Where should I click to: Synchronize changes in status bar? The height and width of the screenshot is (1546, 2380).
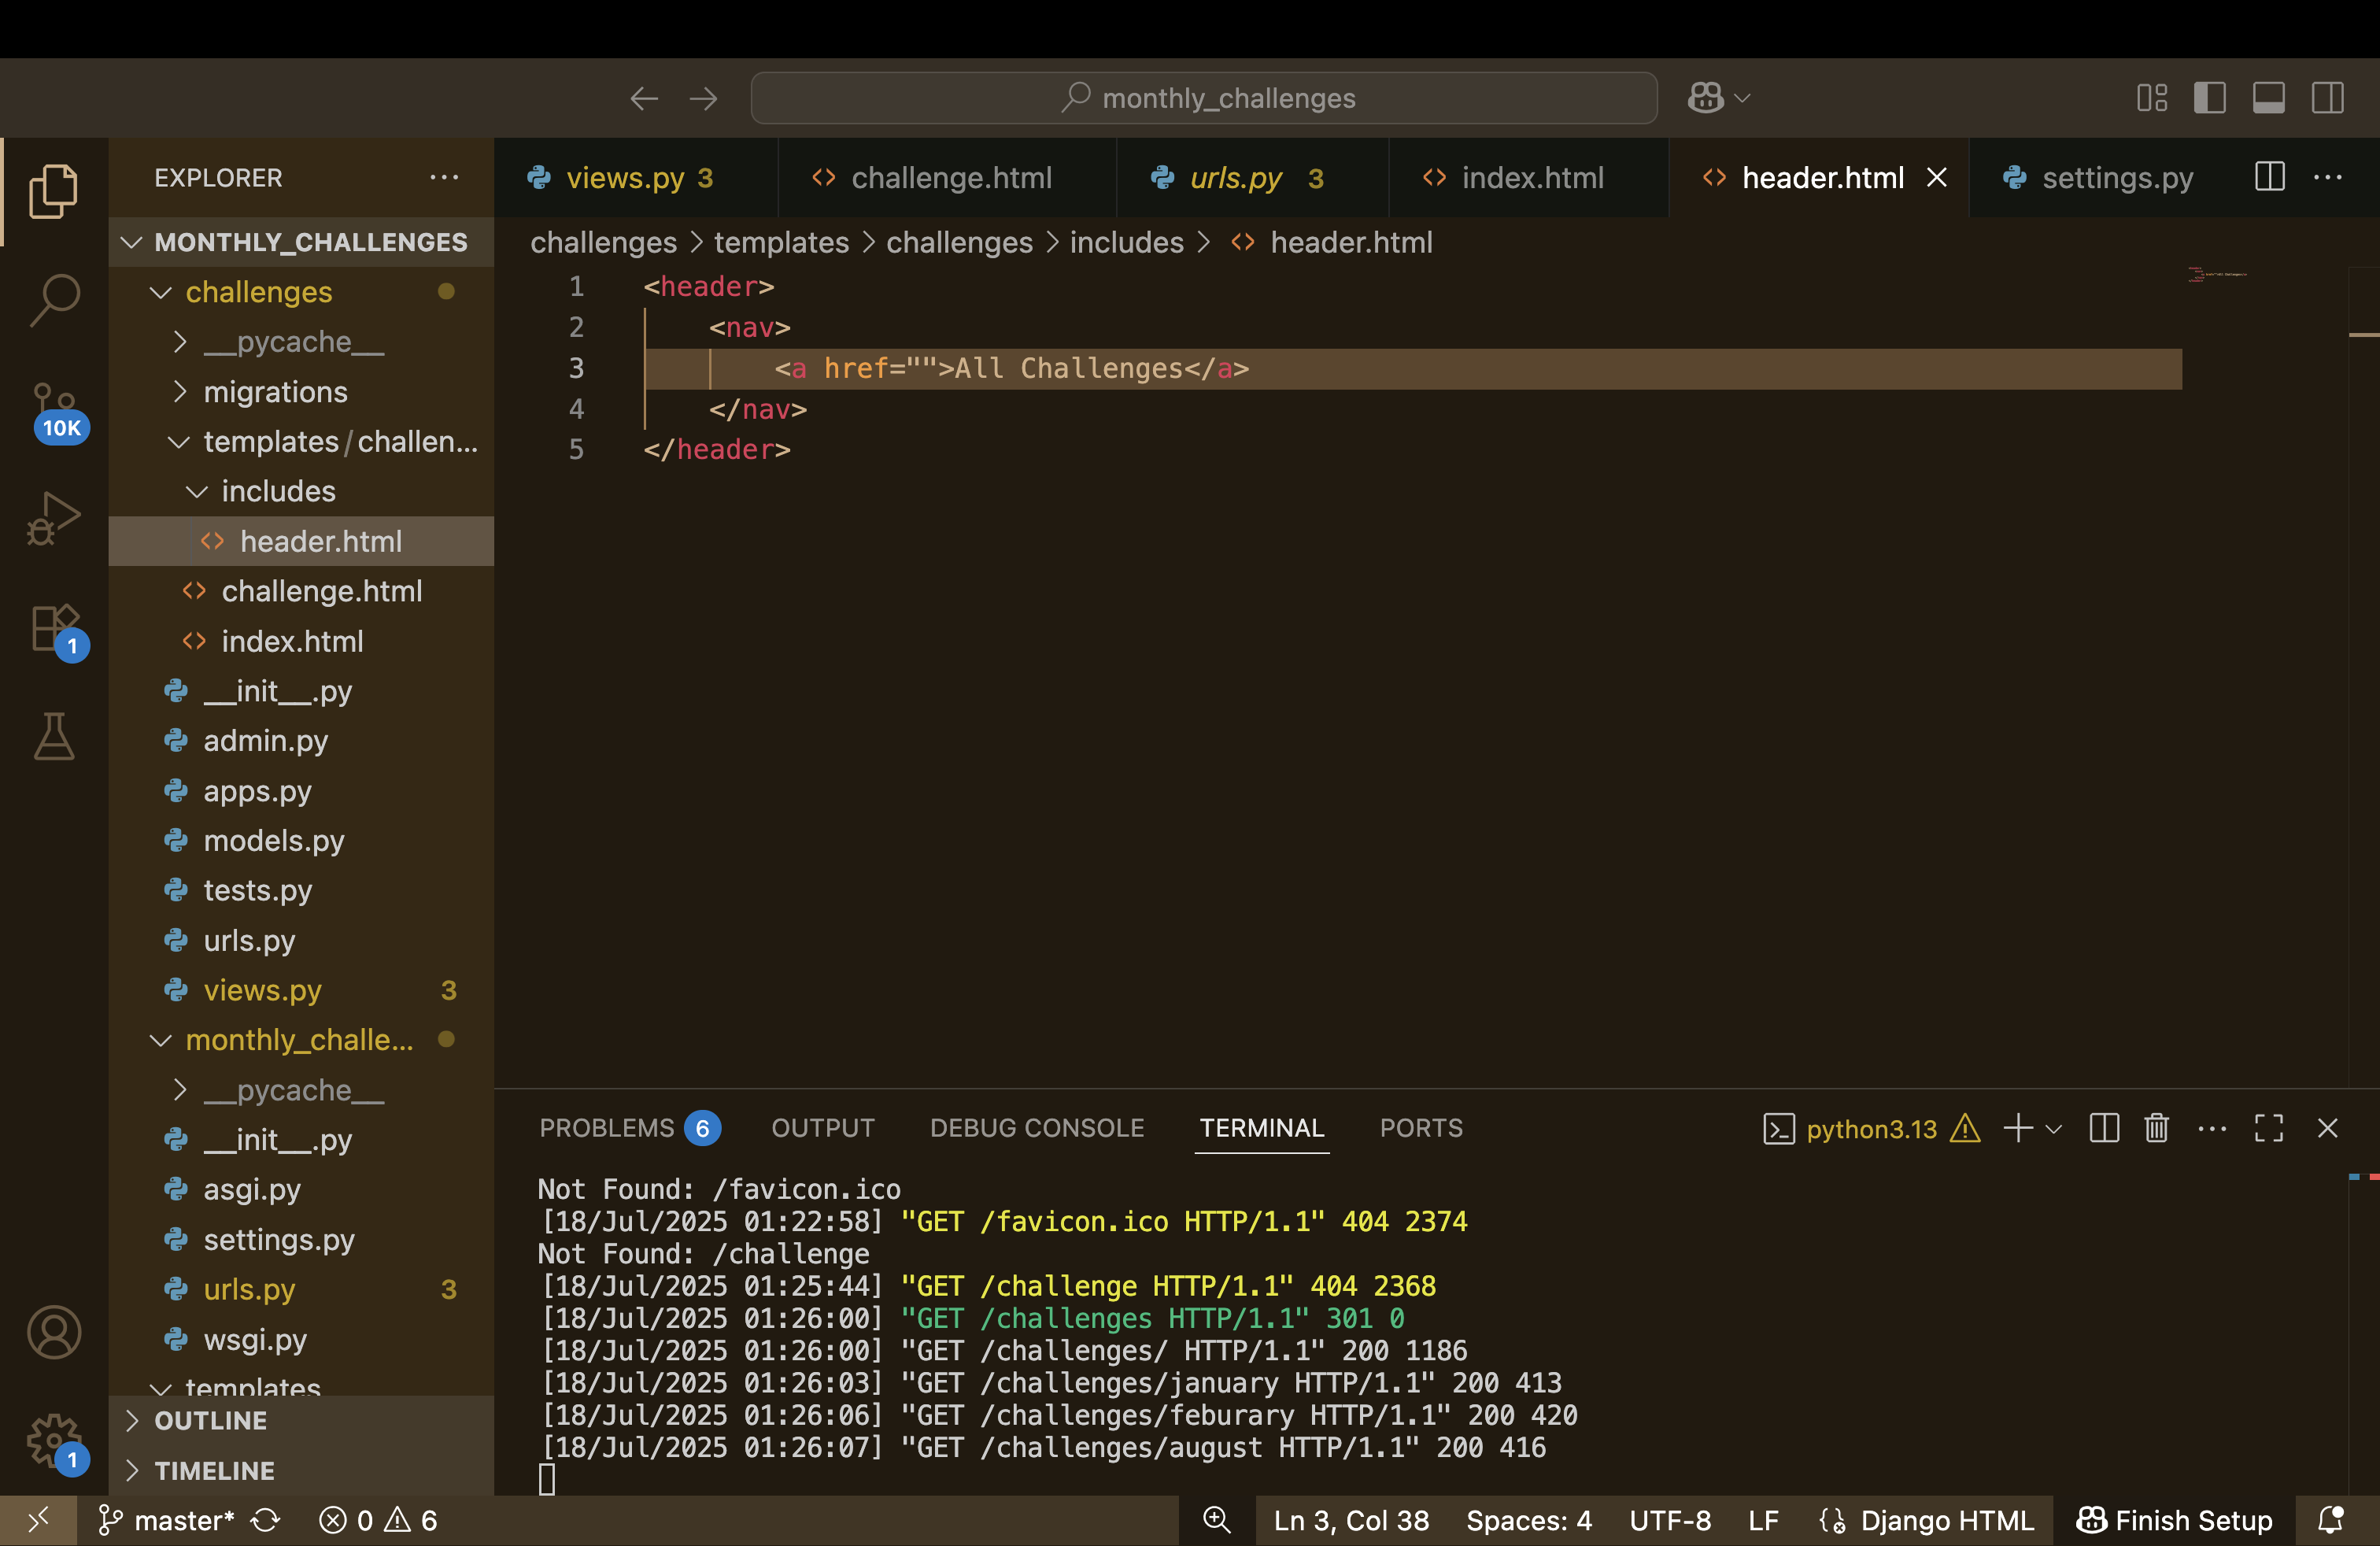click(x=265, y=1520)
